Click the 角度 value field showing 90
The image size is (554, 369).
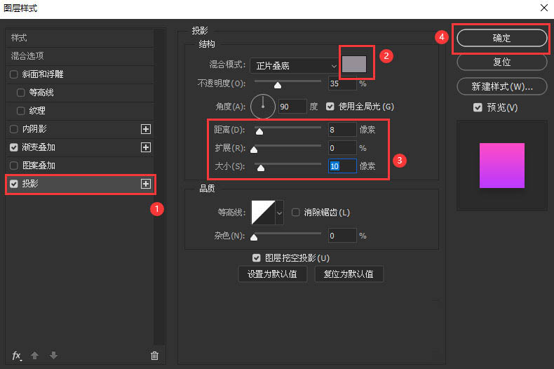coord(292,107)
